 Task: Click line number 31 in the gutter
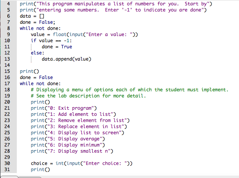tap(7, 170)
